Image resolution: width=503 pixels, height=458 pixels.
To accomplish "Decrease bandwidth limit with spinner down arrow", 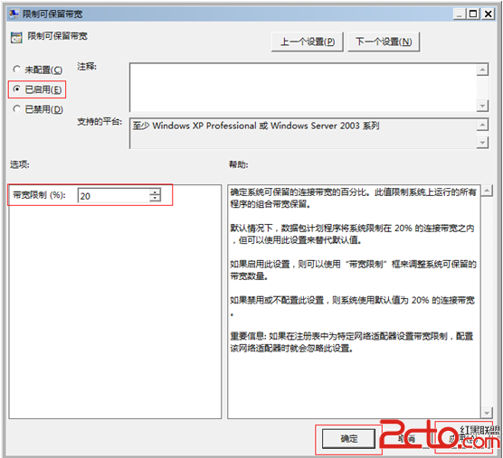I will (x=155, y=199).
